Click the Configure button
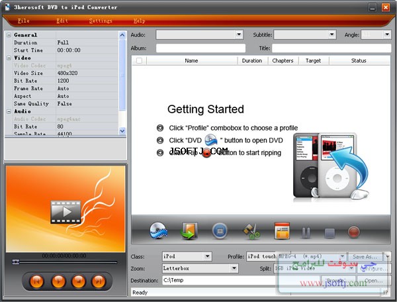 (374, 269)
